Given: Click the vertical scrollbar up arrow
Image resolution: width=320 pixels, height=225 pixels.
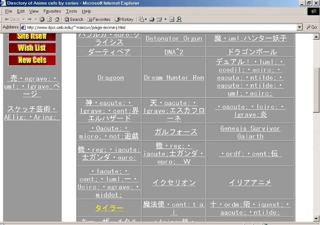Looking at the screenshot, I should click(x=316, y=37).
